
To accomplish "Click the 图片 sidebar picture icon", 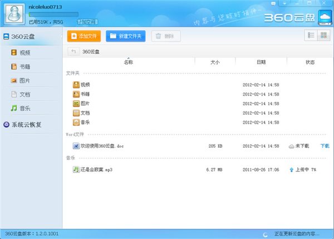I will [x=14, y=80].
